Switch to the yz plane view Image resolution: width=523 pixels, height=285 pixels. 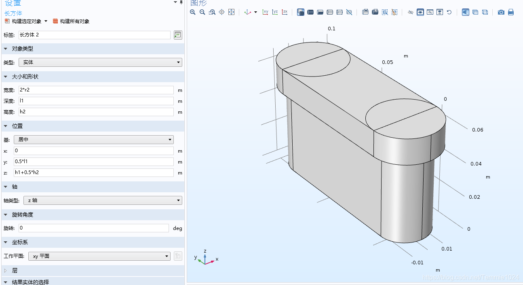(x=275, y=12)
